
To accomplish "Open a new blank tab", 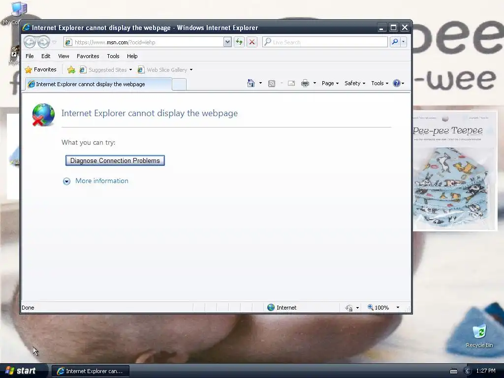I will 179,85.
